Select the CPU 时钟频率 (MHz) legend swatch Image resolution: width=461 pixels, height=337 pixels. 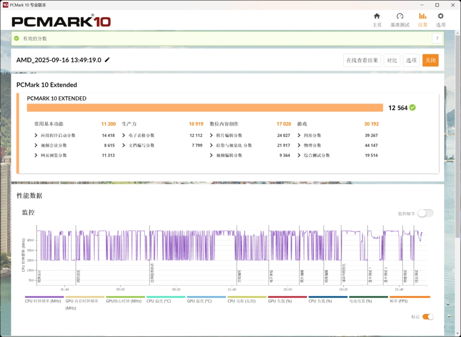pyautogui.click(x=44, y=297)
